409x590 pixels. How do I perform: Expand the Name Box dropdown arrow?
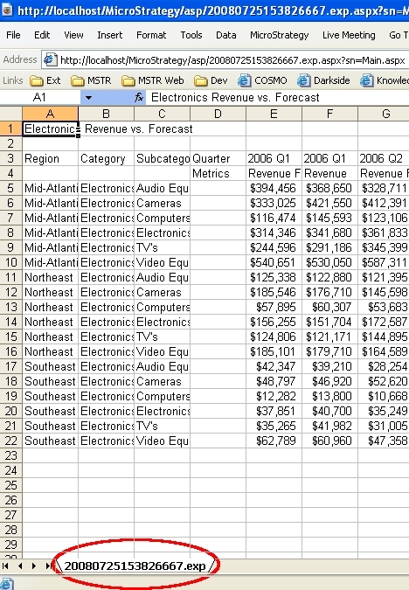(88, 98)
